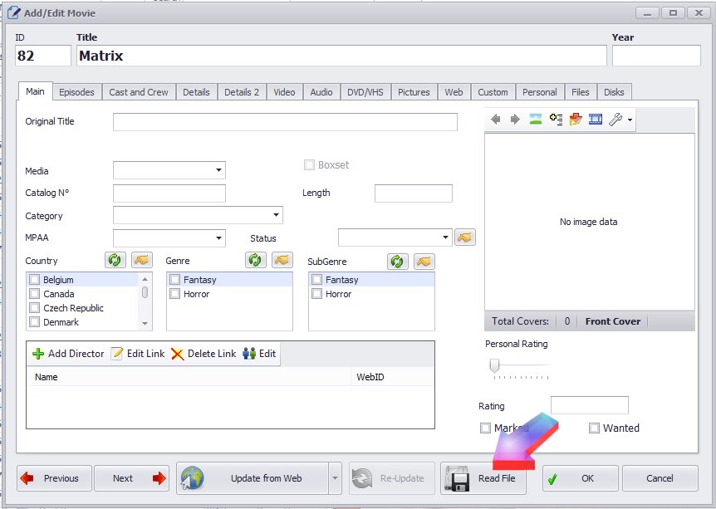Enable the Marked checkbox
716x509 pixels.
pyautogui.click(x=485, y=428)
